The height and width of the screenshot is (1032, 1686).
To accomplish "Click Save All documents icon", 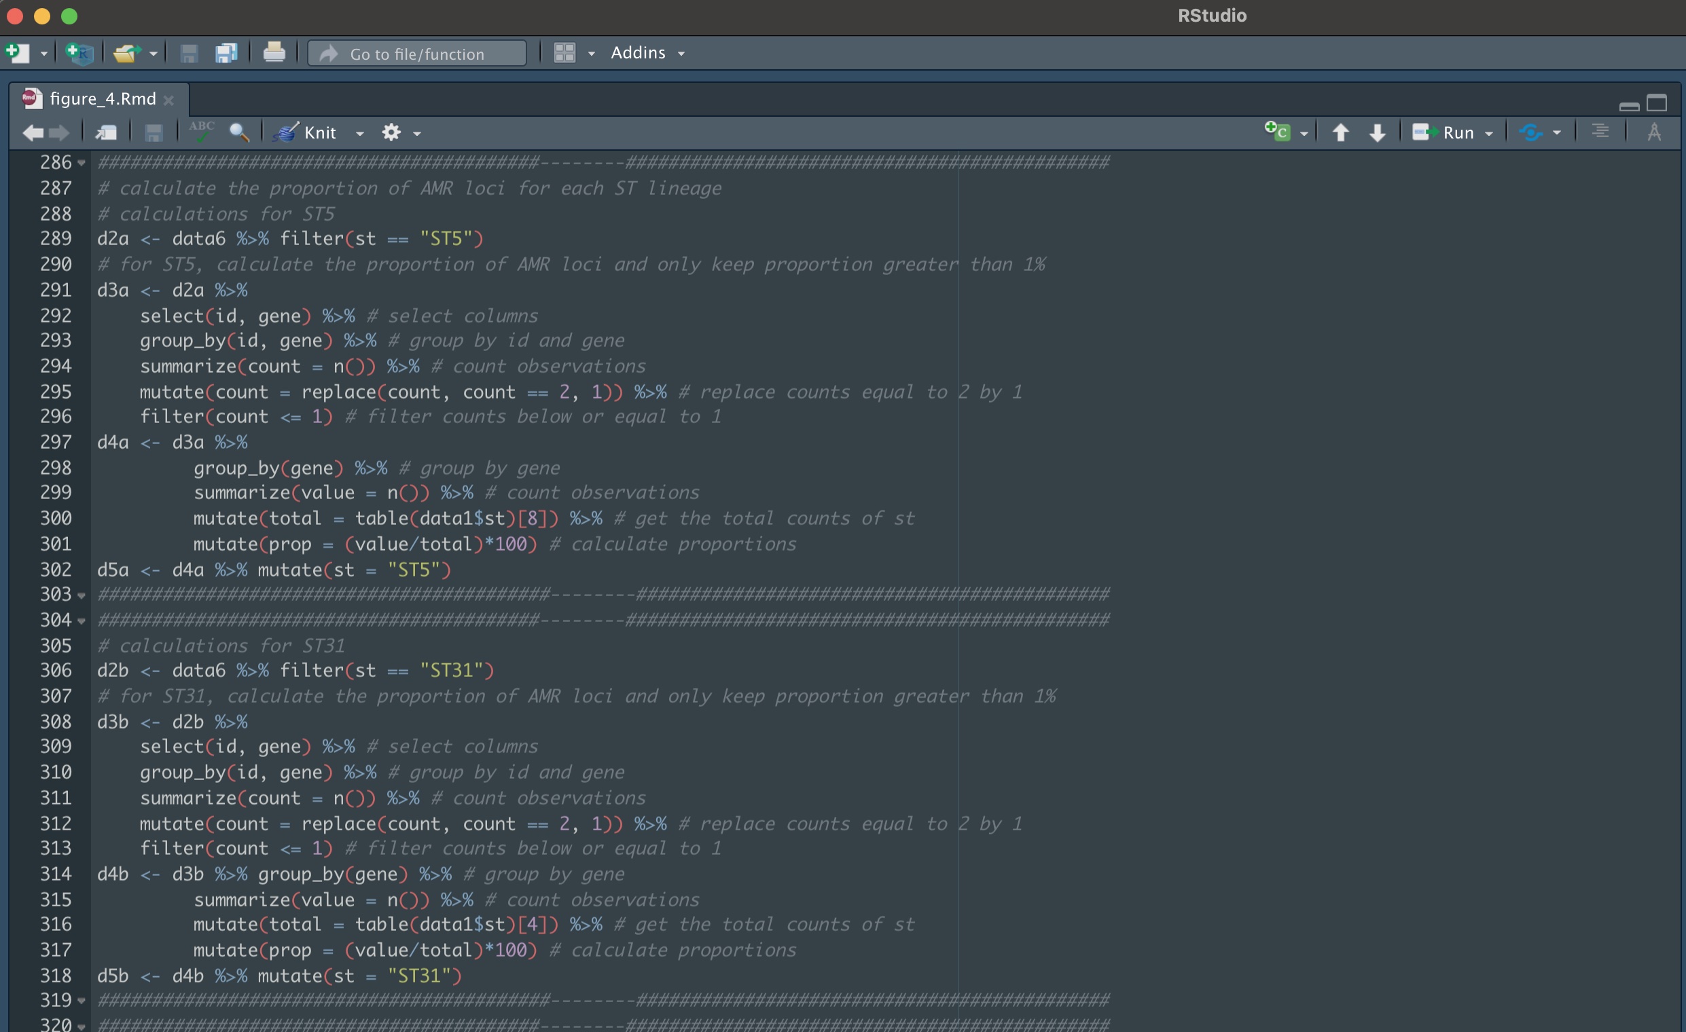I will tap(226, 53).
